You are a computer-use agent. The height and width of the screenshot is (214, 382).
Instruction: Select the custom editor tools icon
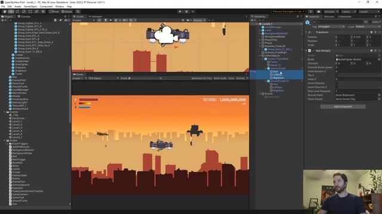[x=43, y=11]
